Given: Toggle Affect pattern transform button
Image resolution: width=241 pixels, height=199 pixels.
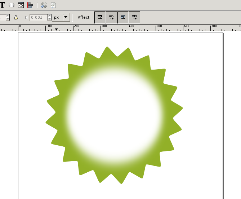Looking at the screenshot, I should pyautogui.click(x=134, y=17).
